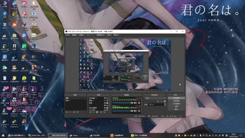Open VALORANT desktop icon

24,68
